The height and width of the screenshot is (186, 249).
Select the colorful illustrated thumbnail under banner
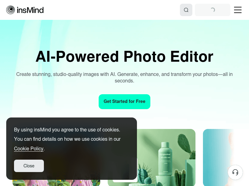point(56,183)
